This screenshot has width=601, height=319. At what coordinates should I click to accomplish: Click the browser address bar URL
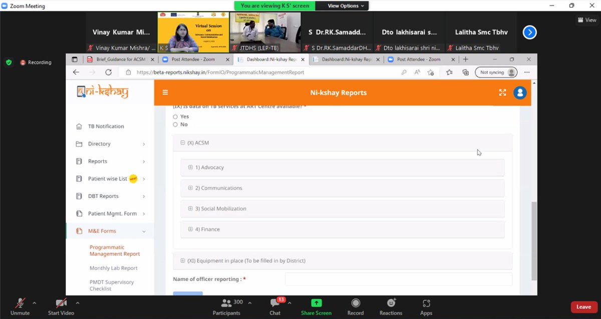coord(220,72)
